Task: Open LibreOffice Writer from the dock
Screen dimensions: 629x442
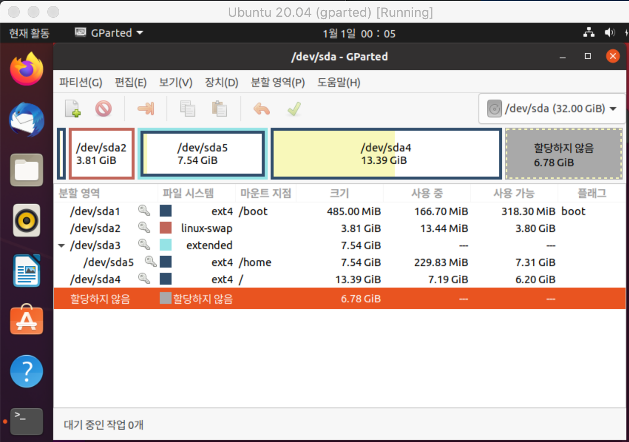Action: point(27,270)
